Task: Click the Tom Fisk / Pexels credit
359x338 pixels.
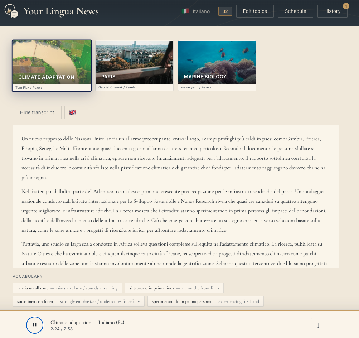Action: [29, 88]
